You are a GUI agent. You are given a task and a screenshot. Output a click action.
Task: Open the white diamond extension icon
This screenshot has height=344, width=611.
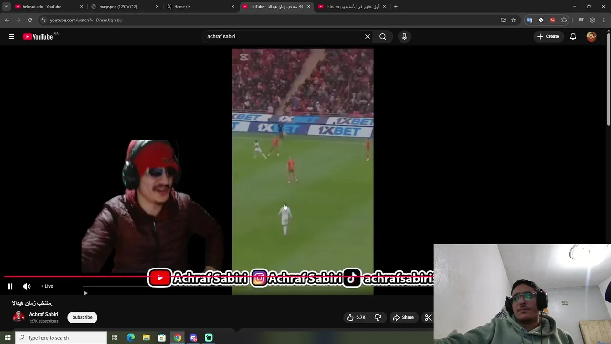click(x=541, y=20)
